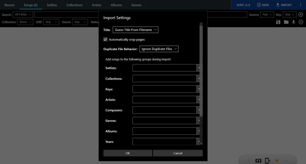The image size is (306, 164).
Task: Click the dialog scrollbar down arrow
Action: coord(201,143)
